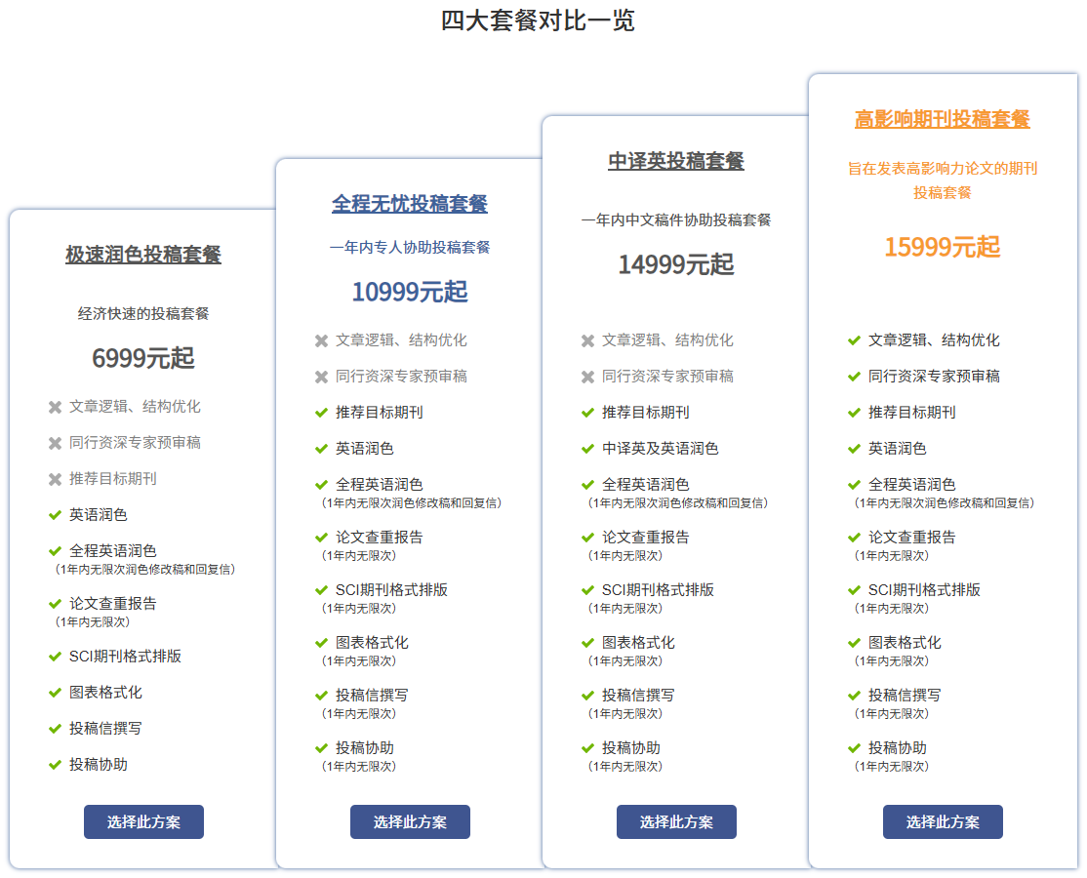The height and width of the screenshot is (878, 1087).
Task: Click check icon beside SCI期刊格式排版 in 极速润色 plan
Action: point(55,657)
